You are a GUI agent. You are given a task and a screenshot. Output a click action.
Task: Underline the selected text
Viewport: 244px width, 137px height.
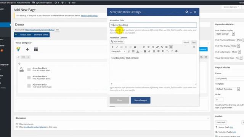click(129, 51)
